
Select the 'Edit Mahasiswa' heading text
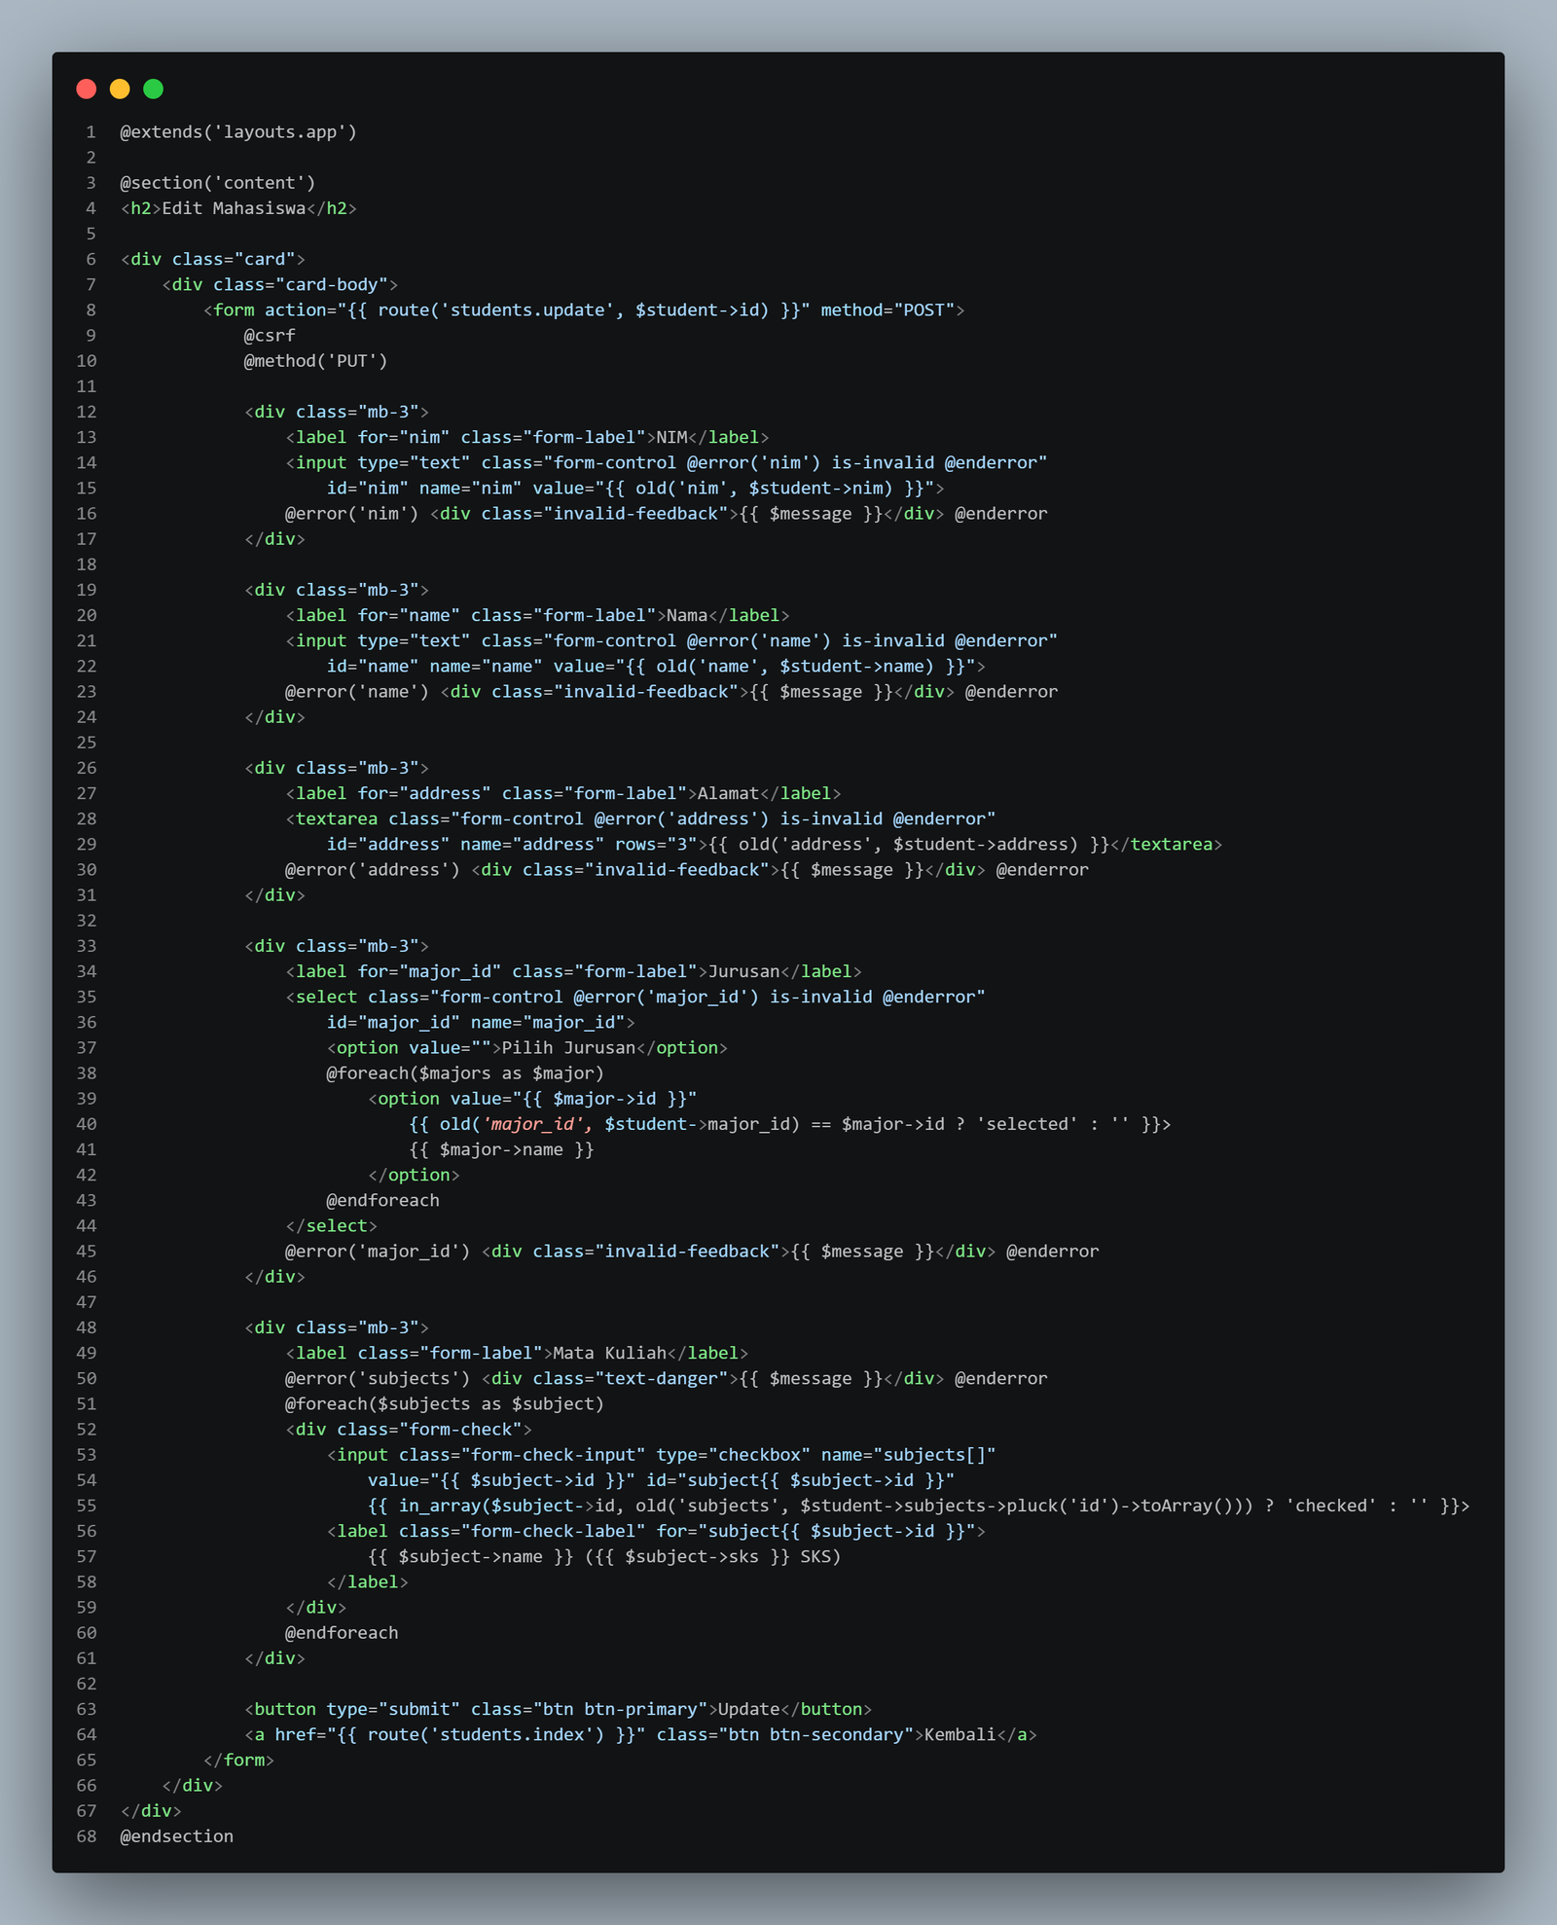pos(234,208)
